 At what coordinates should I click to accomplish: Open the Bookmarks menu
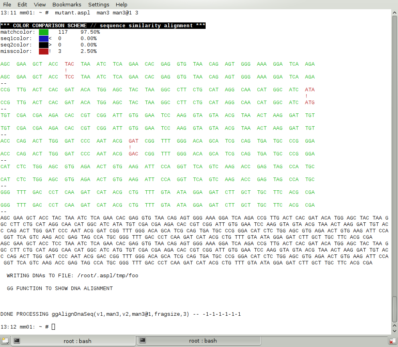[67, 4]
